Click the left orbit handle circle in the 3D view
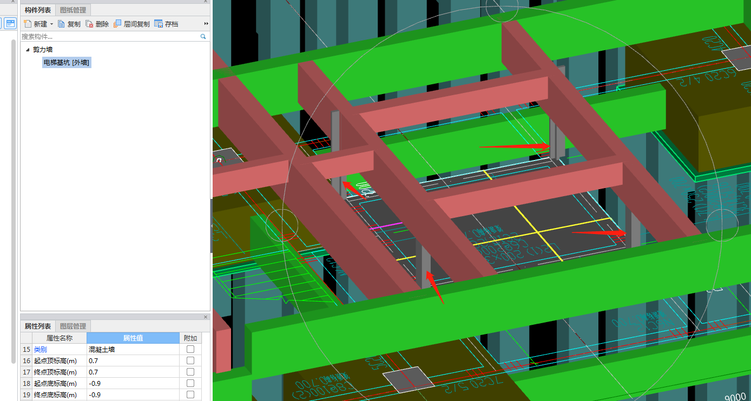Image resolution: width=751 pixels, height=401 pixels. (282, 225)
